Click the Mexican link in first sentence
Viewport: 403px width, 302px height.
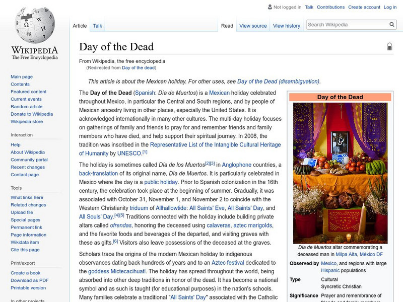tap(219, 93)
